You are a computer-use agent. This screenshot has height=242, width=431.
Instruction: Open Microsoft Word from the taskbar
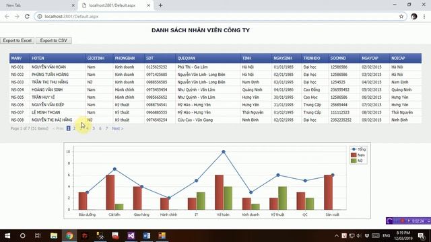[147, 236]
